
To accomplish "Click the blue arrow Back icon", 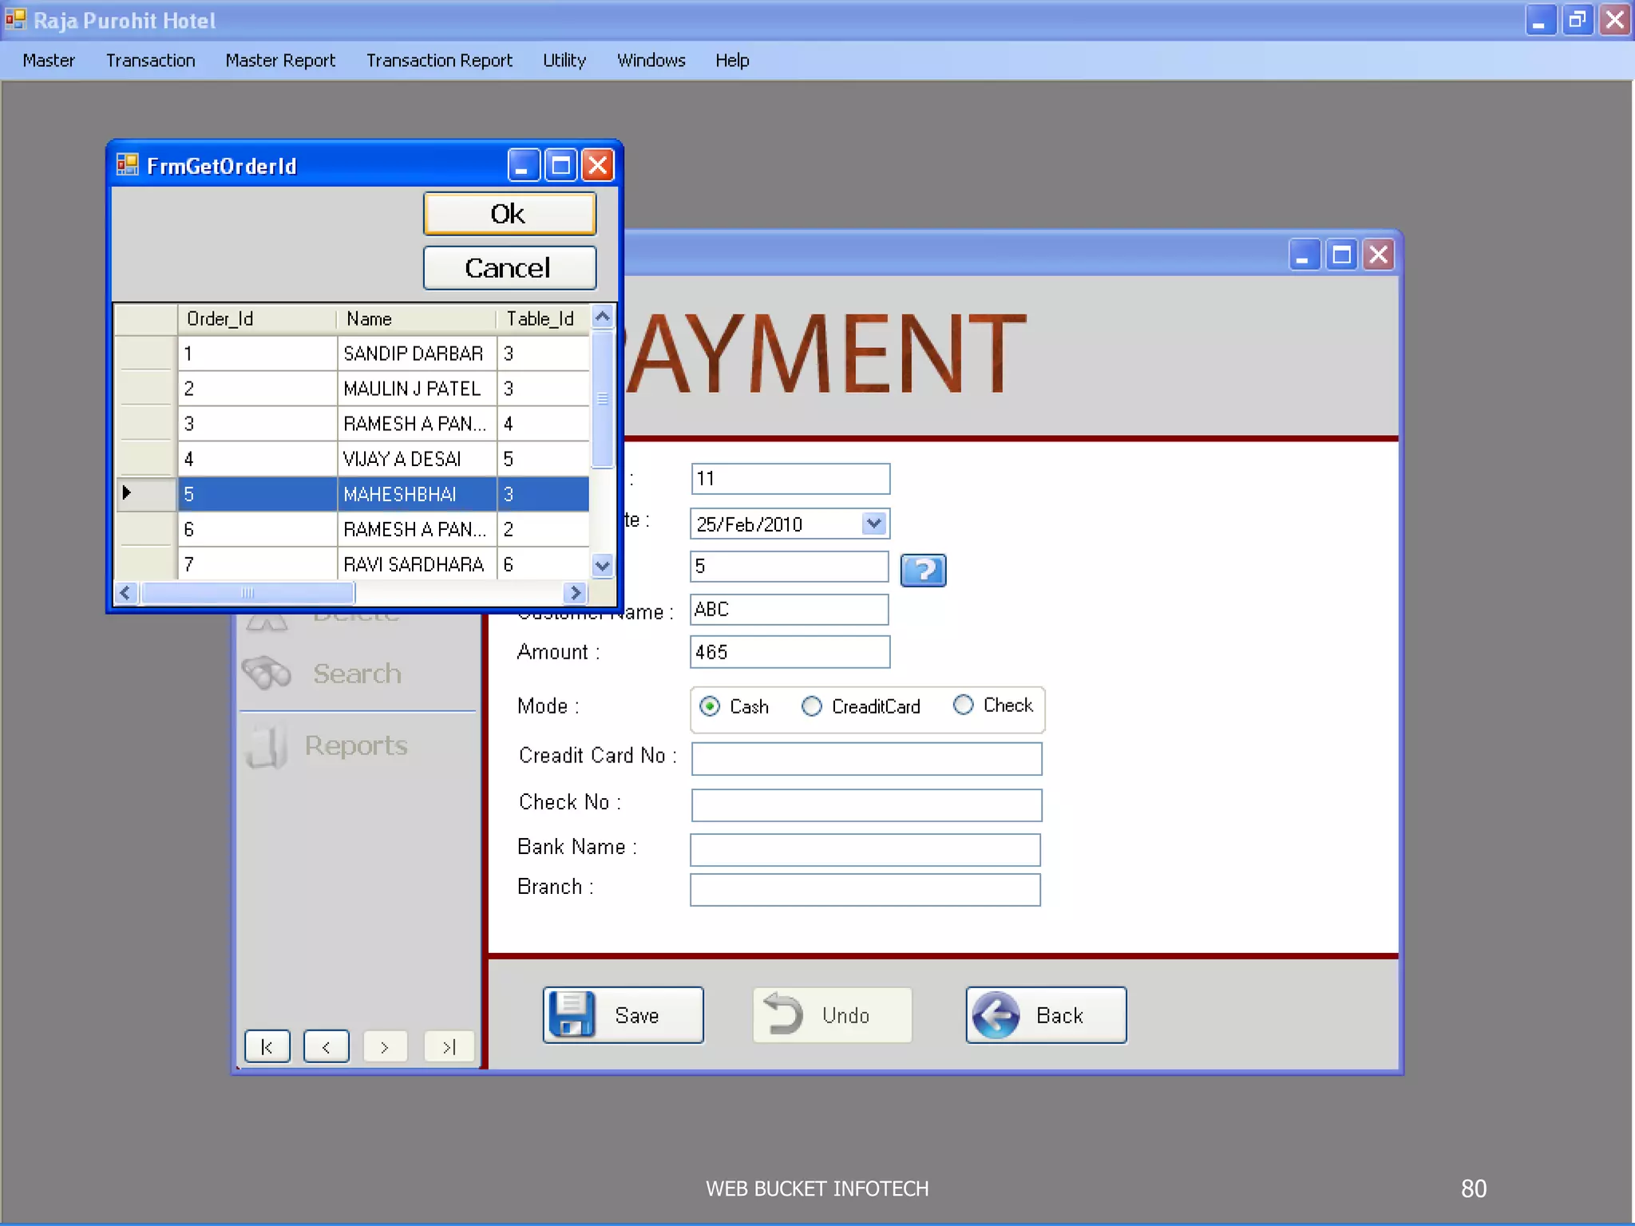I will click(x=996, y=1014).
